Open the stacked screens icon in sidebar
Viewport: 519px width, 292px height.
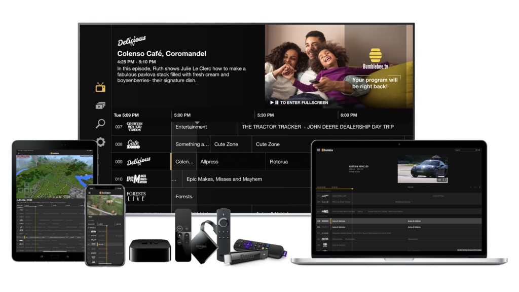[100, 105]
